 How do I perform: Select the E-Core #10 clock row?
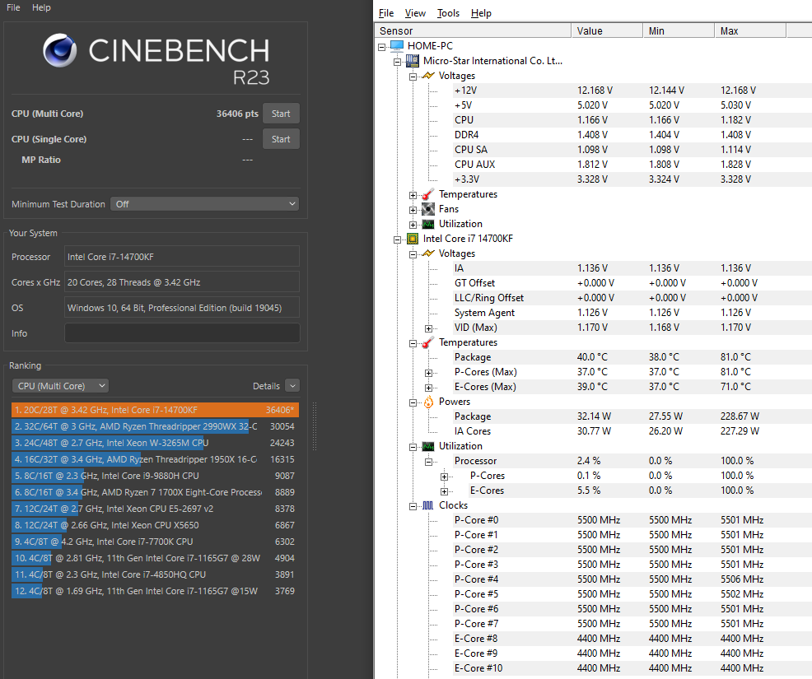632,668
